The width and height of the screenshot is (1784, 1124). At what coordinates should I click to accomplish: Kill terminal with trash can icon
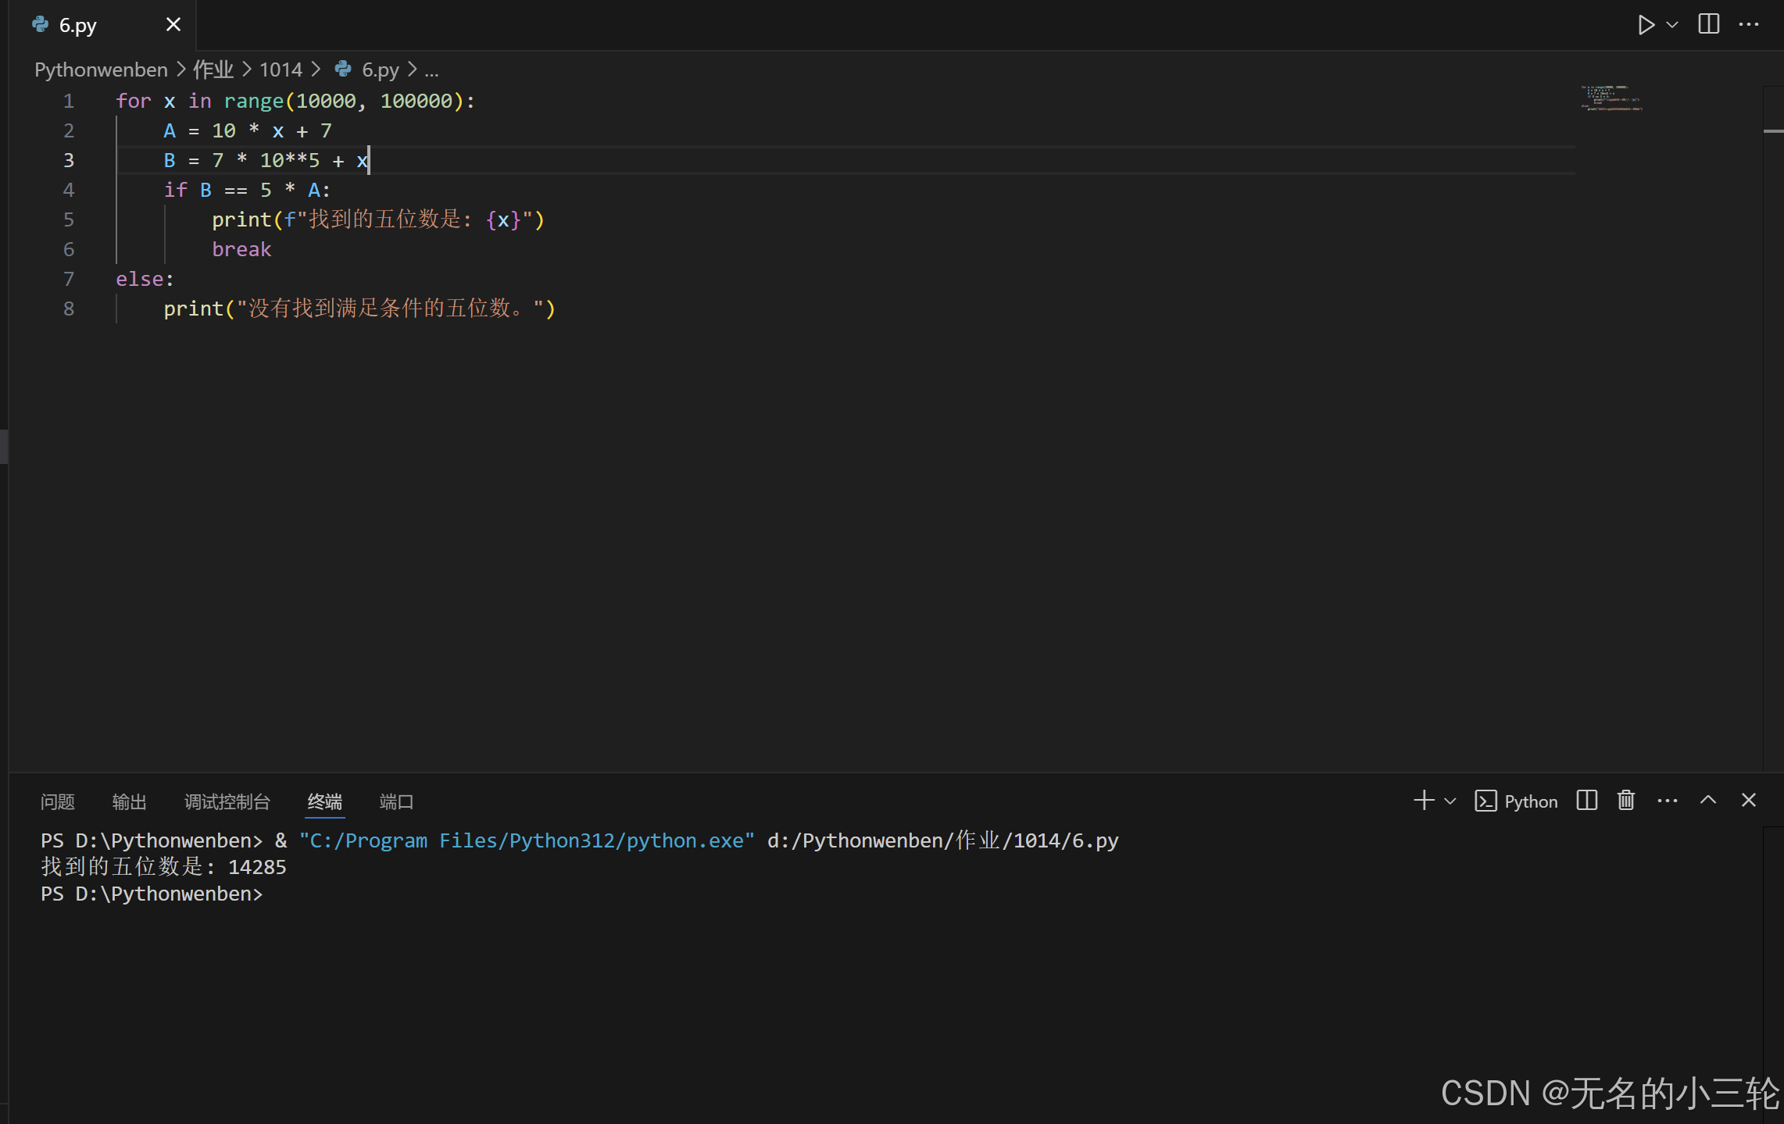point(1626,801)
